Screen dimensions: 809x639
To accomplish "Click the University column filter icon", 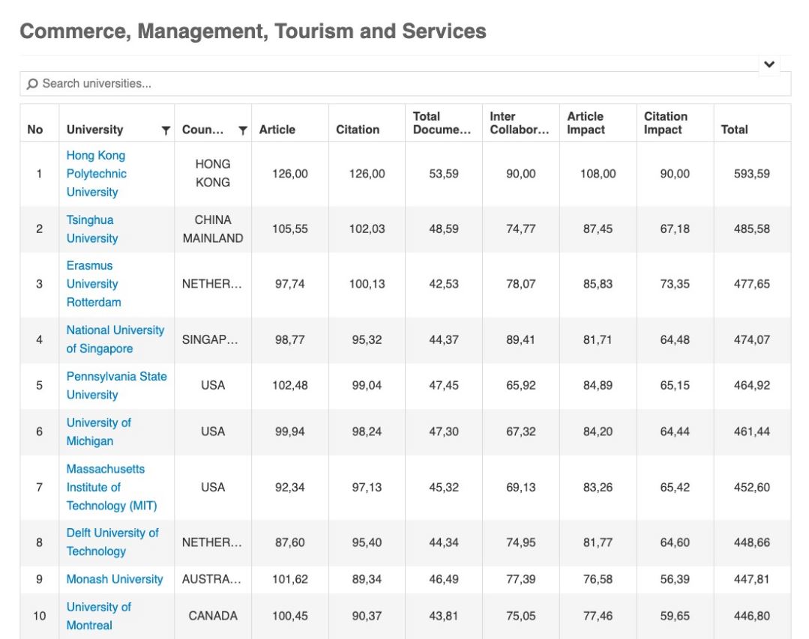I will 166,130.
